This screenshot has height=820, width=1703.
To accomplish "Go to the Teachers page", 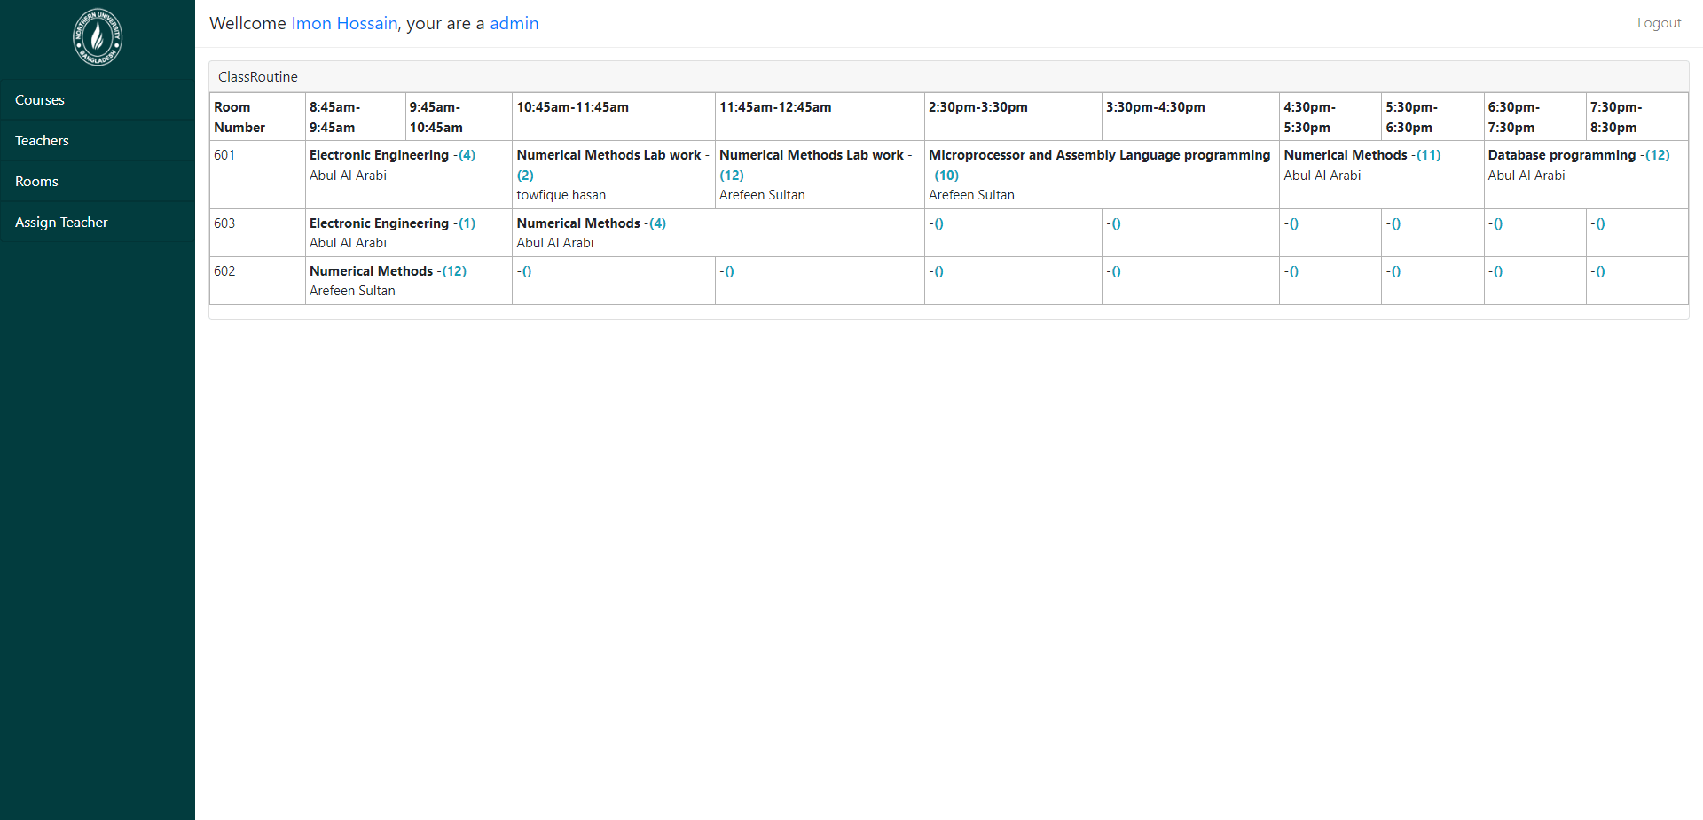I will click(x=42, y=141).
